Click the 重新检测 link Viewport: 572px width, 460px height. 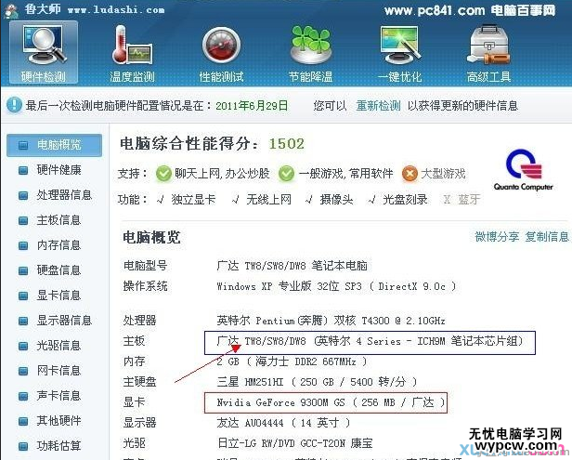coord(378,106)
